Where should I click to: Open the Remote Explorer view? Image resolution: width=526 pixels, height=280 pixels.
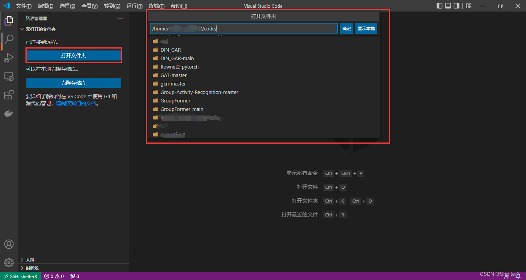[x=9, y=76]
